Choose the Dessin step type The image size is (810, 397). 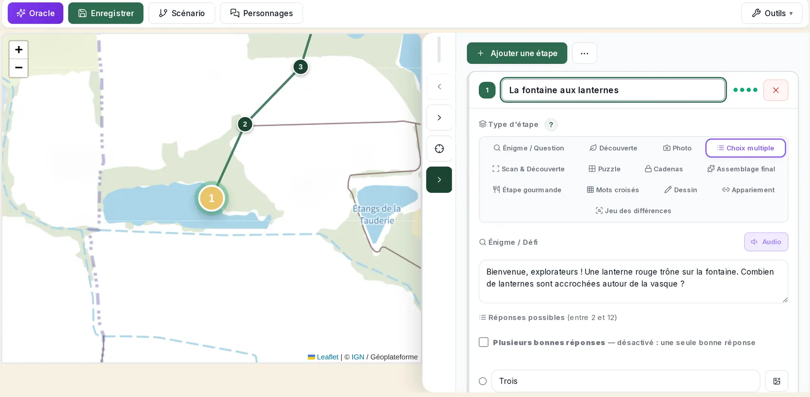pyautogui.click(x=681, y=190)
